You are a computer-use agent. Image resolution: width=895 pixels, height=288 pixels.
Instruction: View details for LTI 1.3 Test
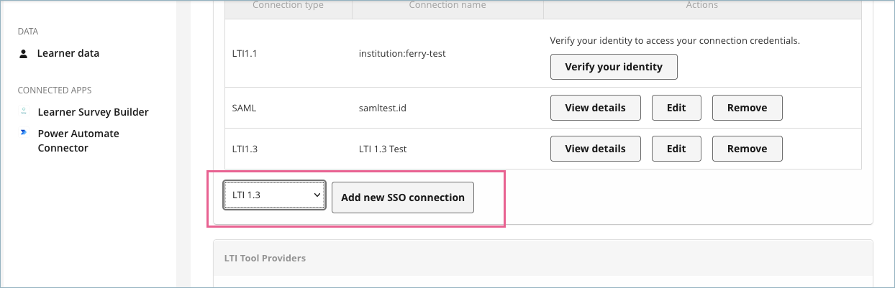click(x=595, y=149)
